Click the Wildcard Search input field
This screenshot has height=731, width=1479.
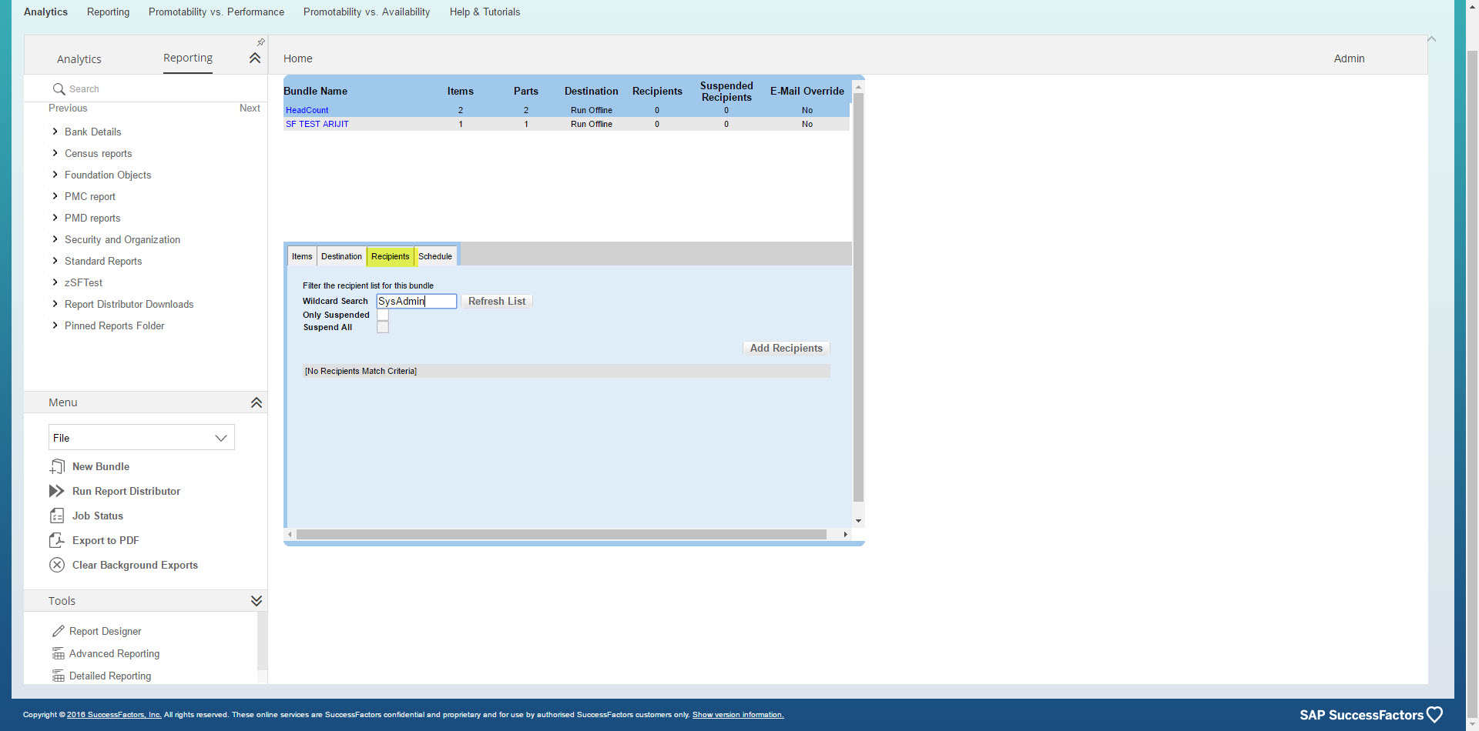tap(417, 301)
